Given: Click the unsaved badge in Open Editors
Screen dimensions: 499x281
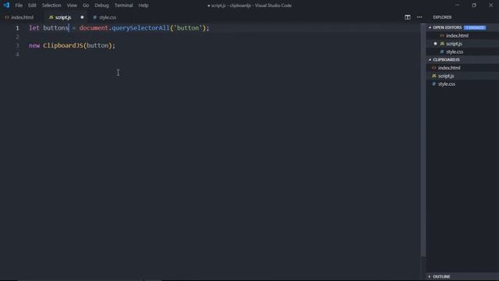Looking at the screenshot, I should click(475, 28).
